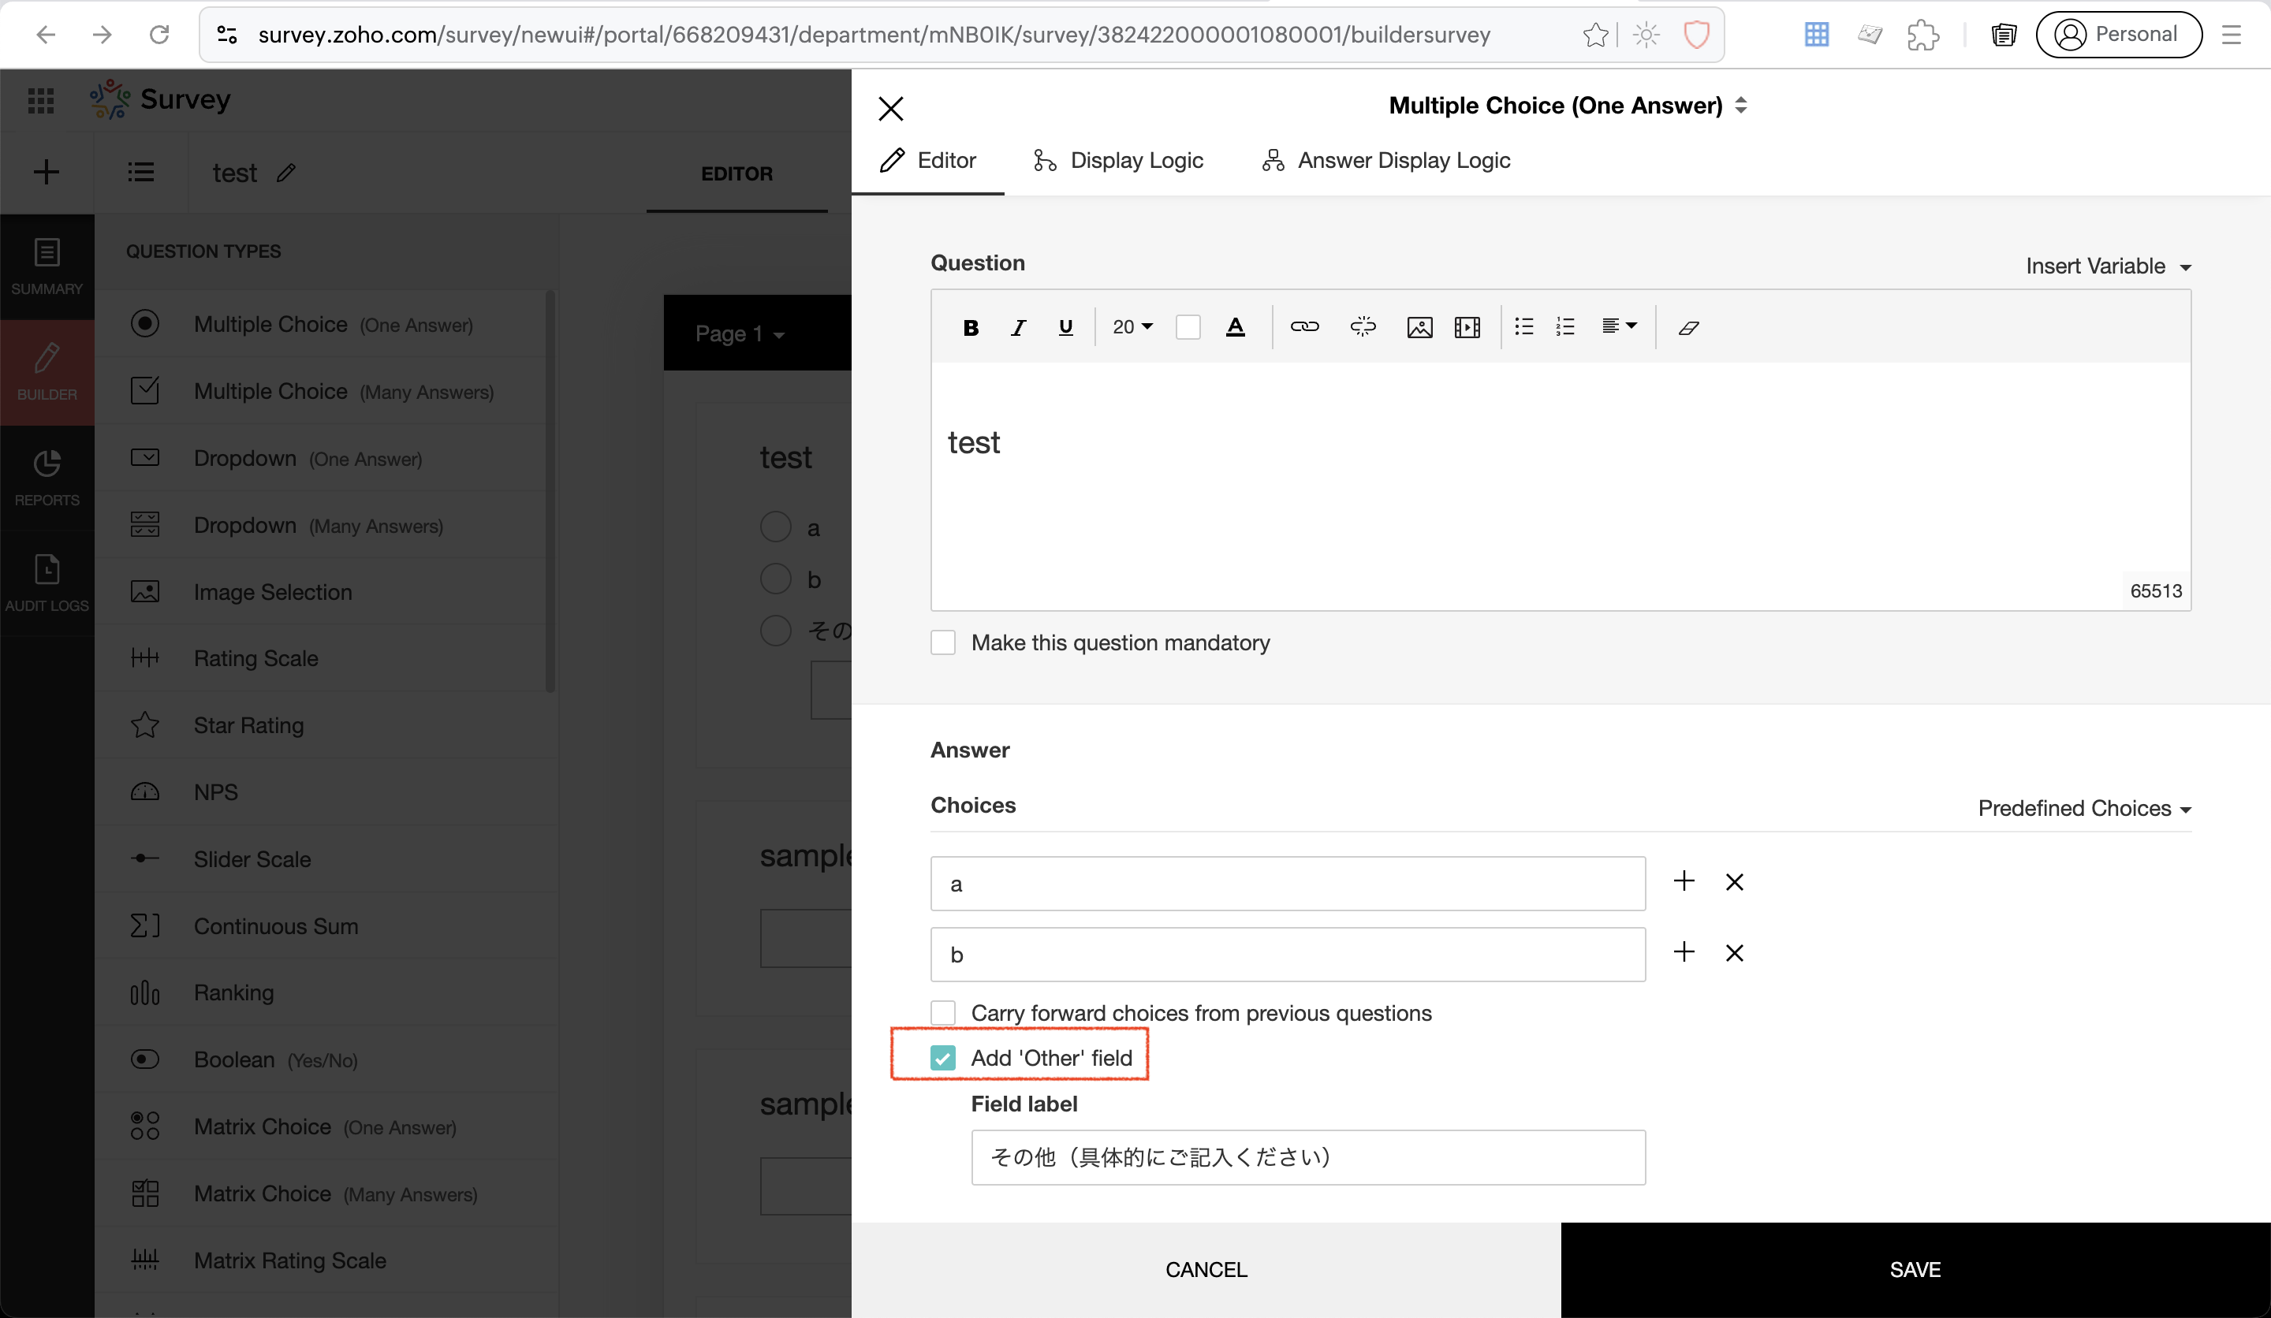Viewport: 2271px width, 1318px height.
Task: Apply italic formatting to question text
Action: (x=1018, y=327)
